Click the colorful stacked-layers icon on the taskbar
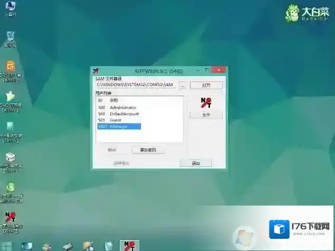This screenshot has width=335, height=251. tap(47, 246)
